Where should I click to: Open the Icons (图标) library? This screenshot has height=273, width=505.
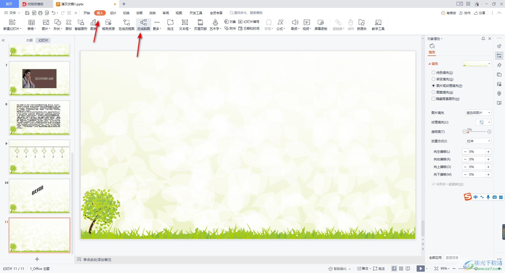click(x=69, y=25)
